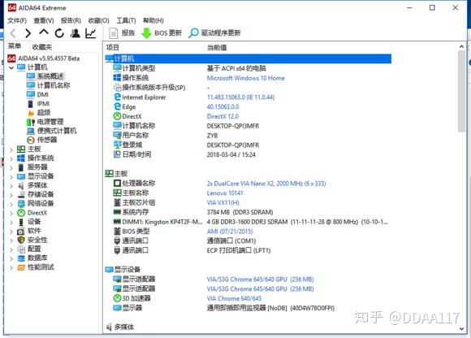
Task: Open the VIA VX11(H) chipset link
Action: (x=223, y=203)
